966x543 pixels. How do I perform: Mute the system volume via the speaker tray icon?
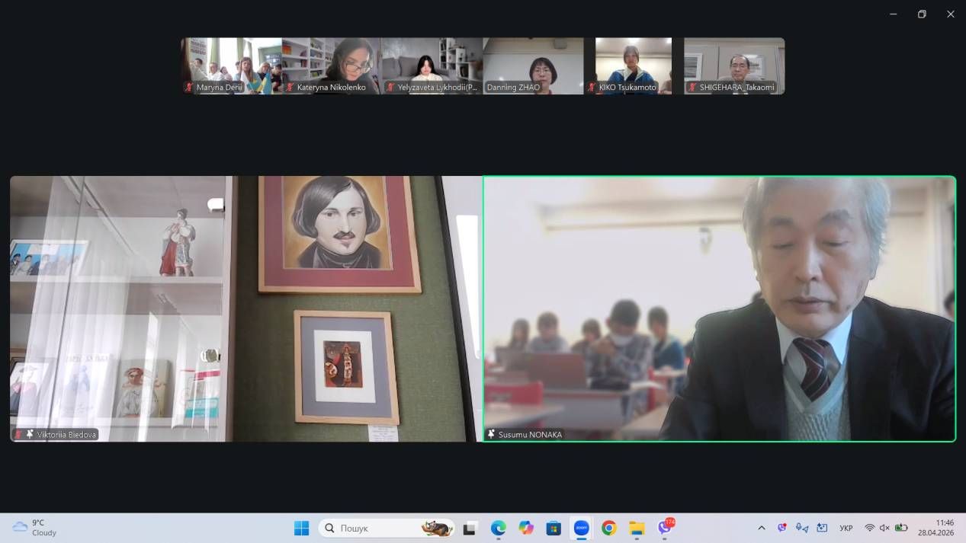coord(884,527)
